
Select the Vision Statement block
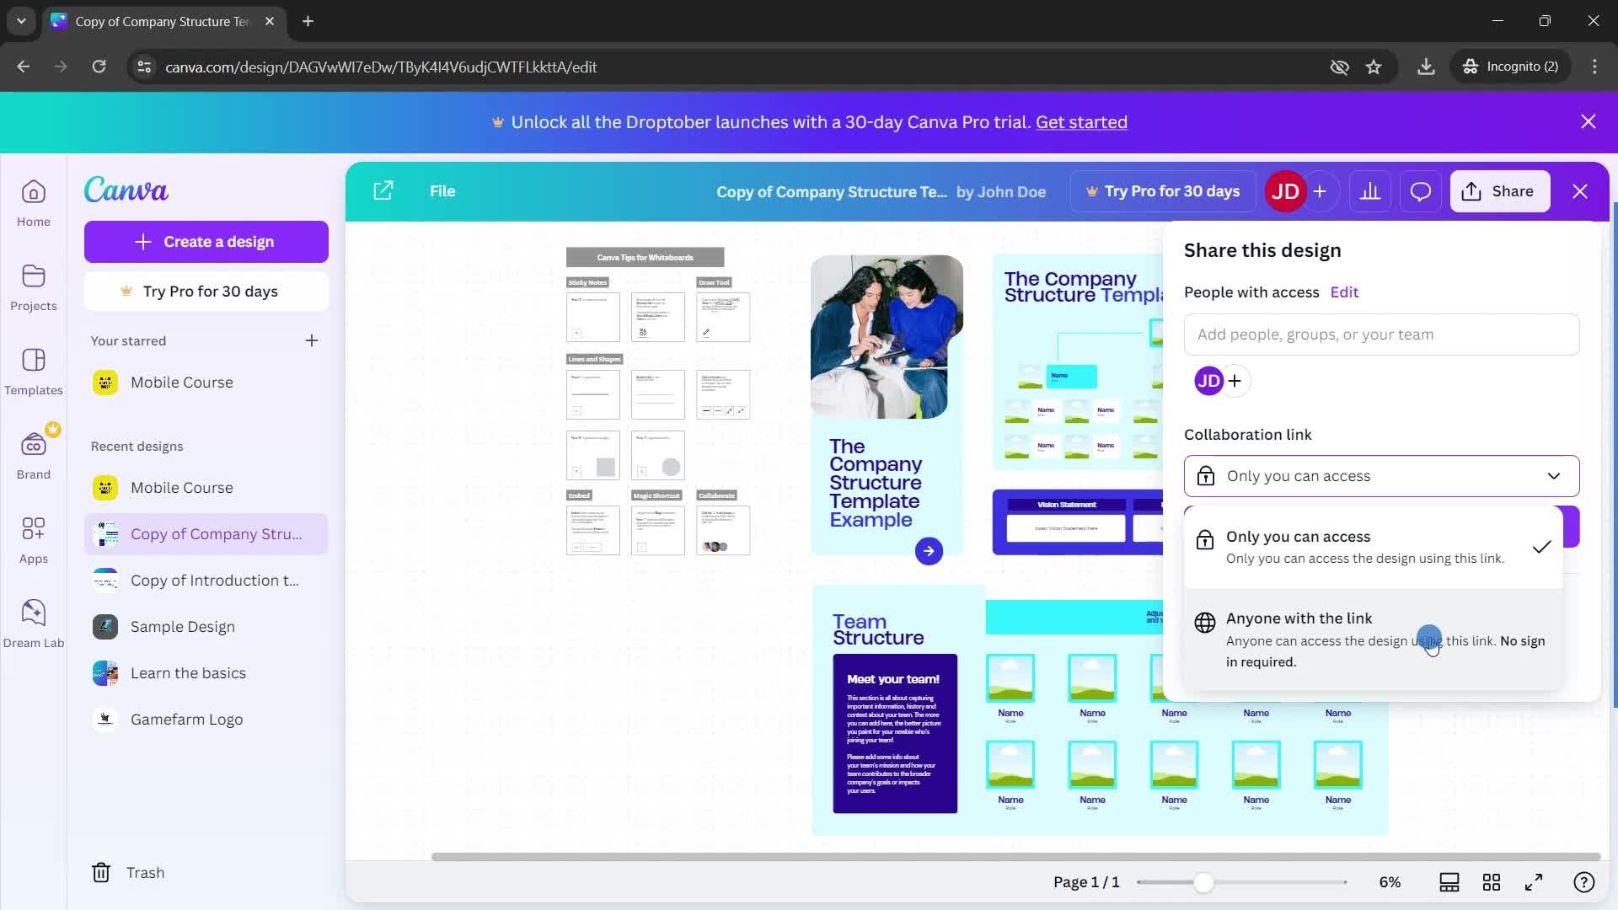pos(1067,522)
